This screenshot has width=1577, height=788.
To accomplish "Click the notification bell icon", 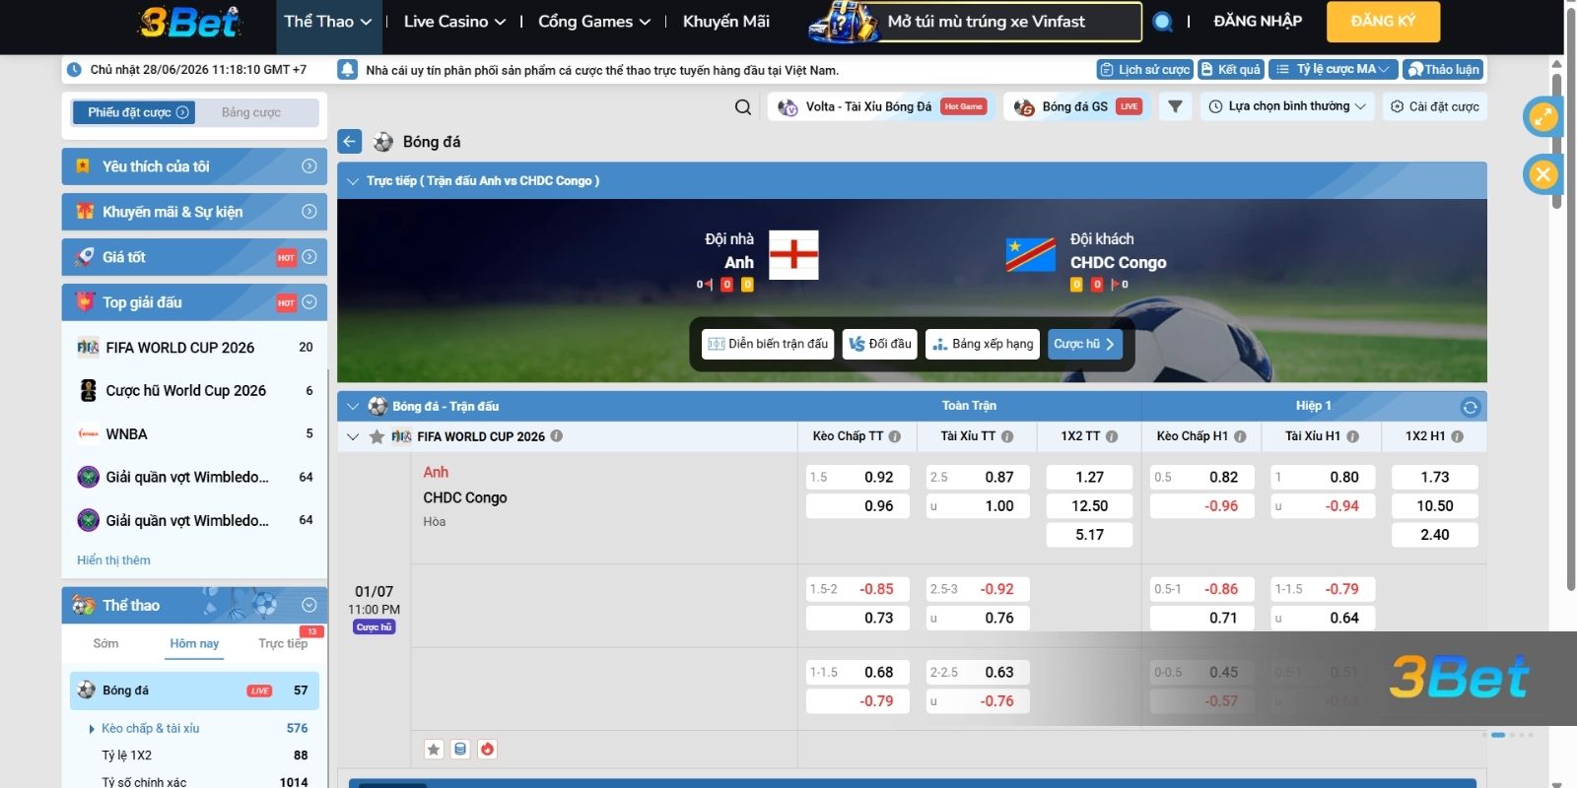I will [x=347, y=70].
